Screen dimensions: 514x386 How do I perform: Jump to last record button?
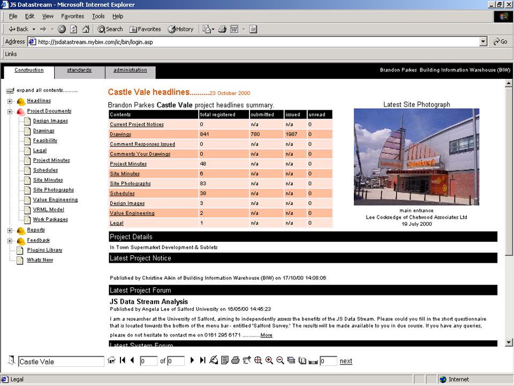click(202, 360)
